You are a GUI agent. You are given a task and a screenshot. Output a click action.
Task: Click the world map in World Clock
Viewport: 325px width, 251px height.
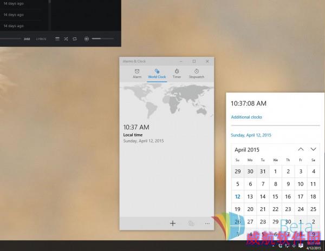pos(167,101)
